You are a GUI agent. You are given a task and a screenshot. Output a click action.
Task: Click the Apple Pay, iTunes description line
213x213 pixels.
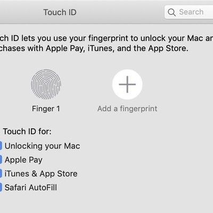pyautogui.click(x=94, y=48)
